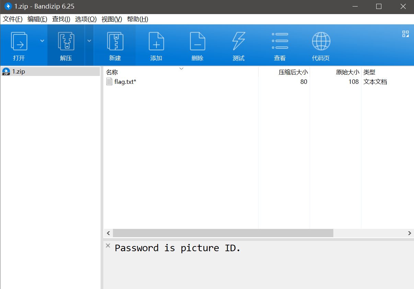Screen dimensions: 414x289
Task: Close the archive comment panel with X
Action: [108, 245]
